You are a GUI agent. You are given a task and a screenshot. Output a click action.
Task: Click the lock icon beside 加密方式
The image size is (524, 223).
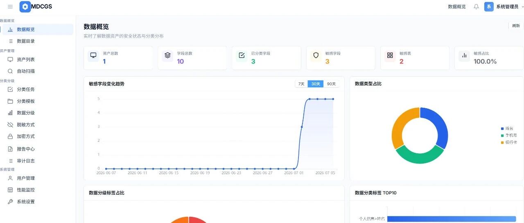(x=10, y=136)
